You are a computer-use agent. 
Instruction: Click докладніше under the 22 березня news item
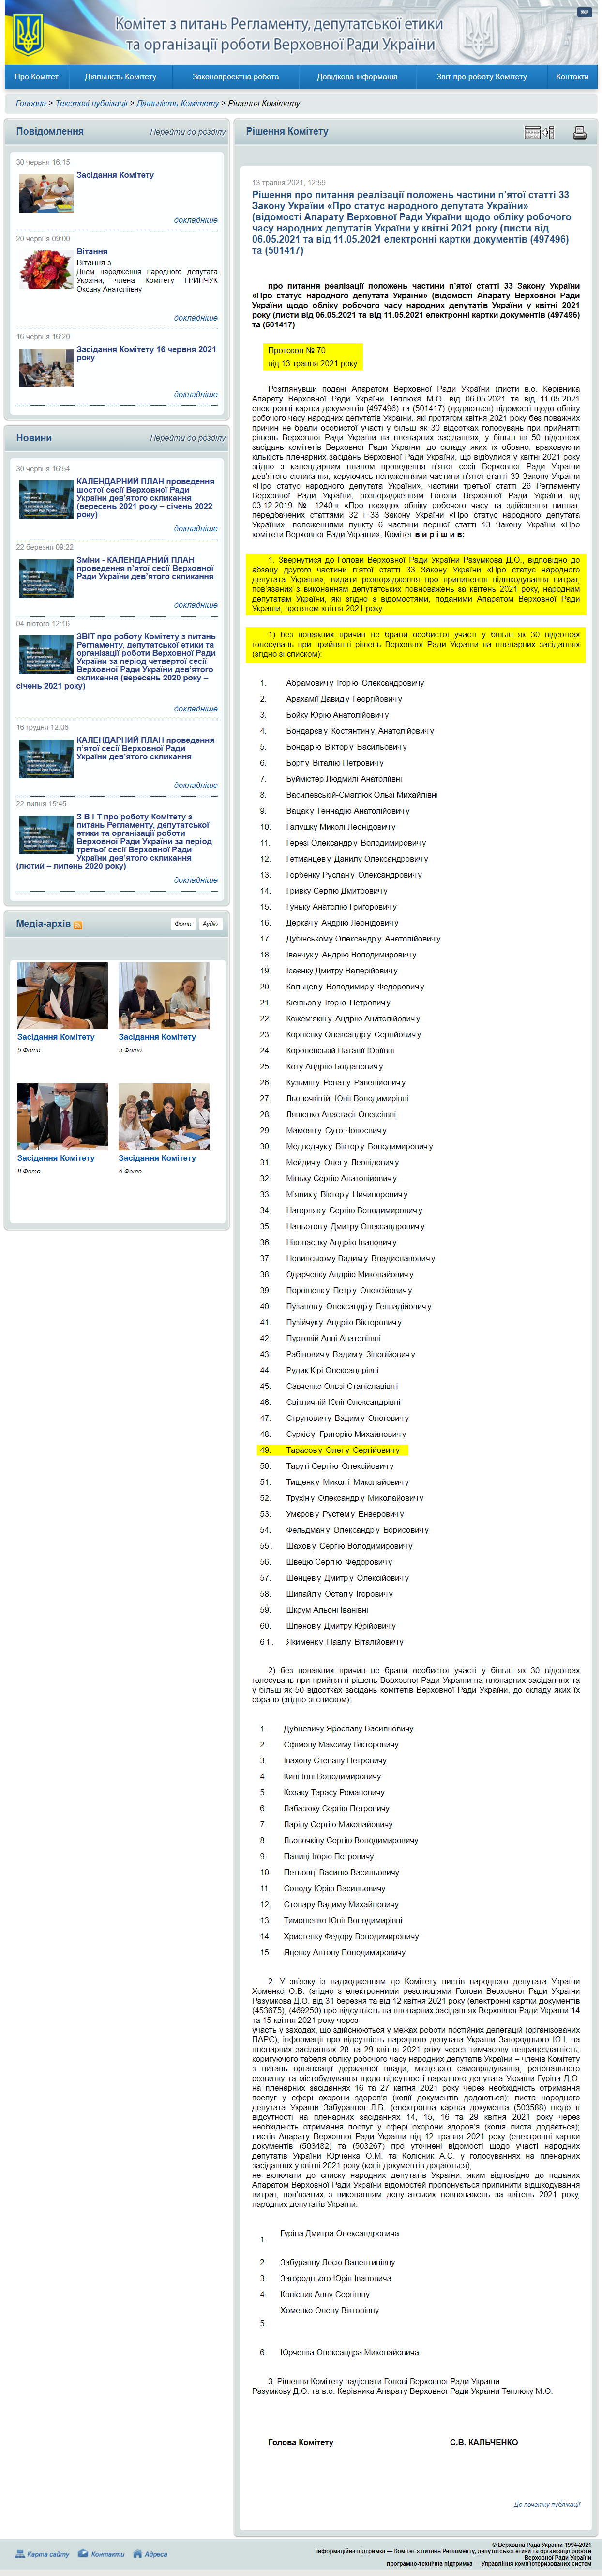195,605
